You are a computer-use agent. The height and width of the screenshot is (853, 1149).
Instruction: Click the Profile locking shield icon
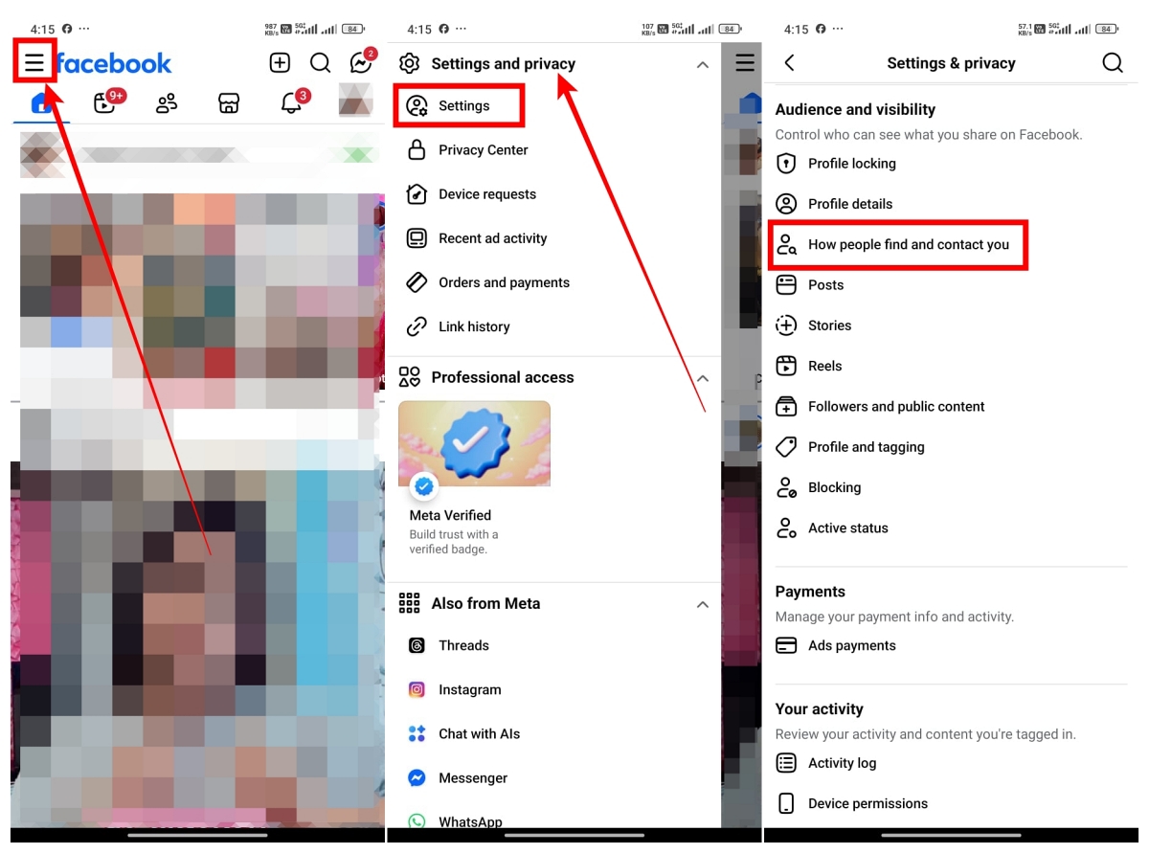pyautogui.click(x=786, y=164)
